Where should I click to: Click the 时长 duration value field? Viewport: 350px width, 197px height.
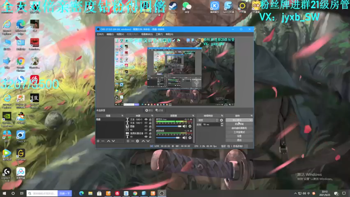tap(211, 124)
